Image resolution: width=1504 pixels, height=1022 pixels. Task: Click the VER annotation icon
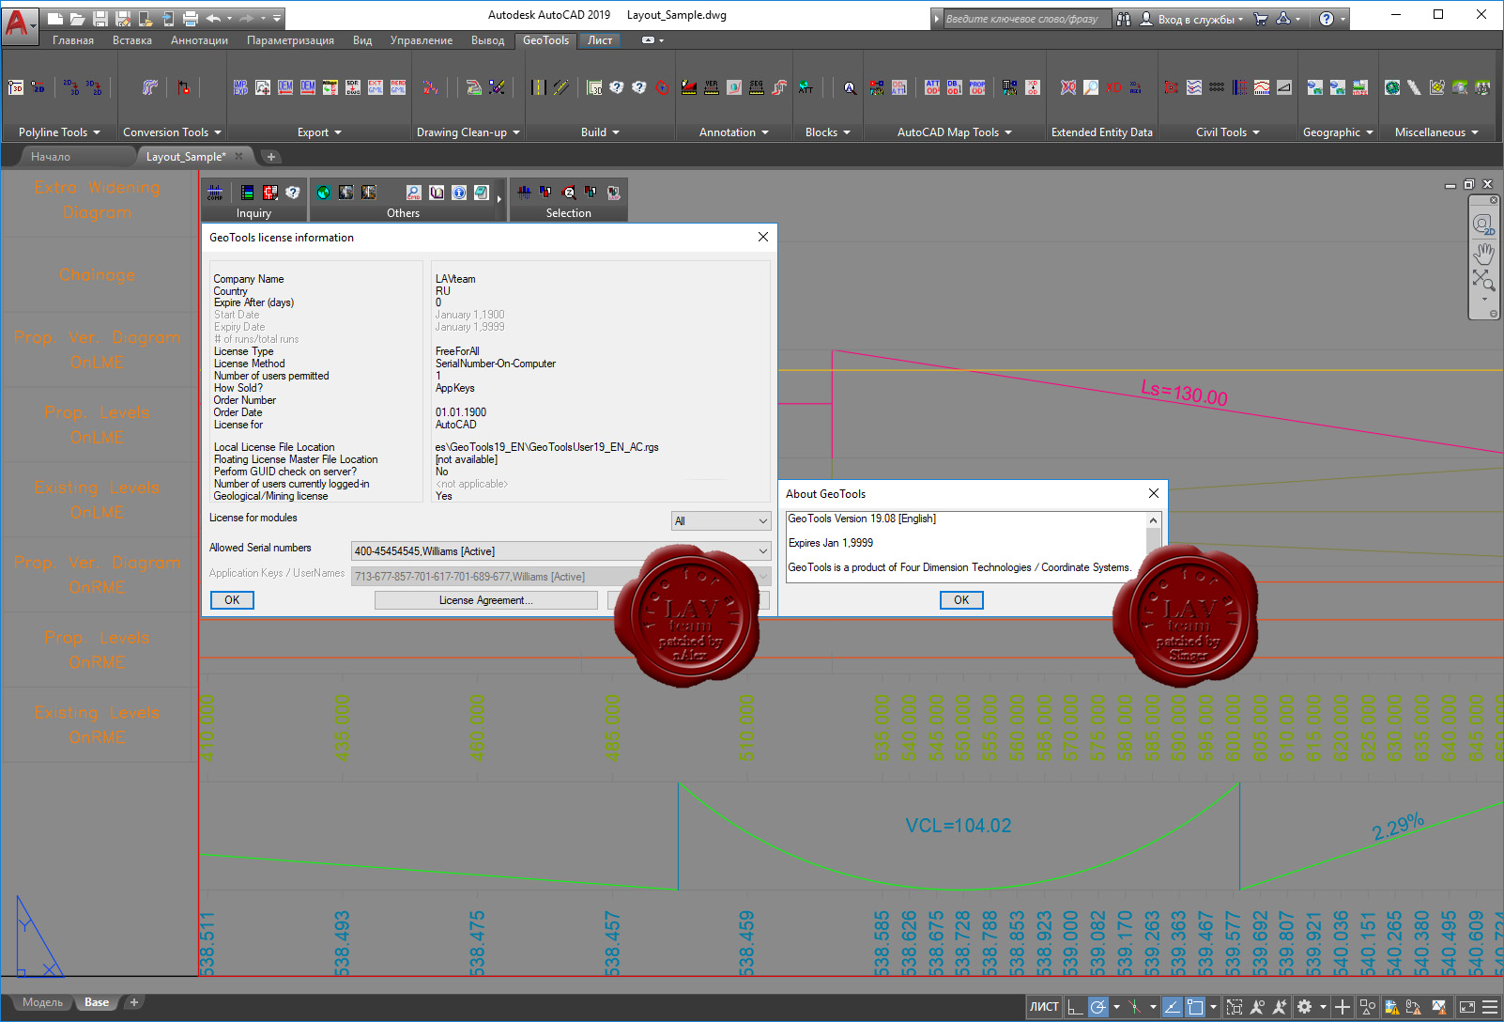pos(712,87)
